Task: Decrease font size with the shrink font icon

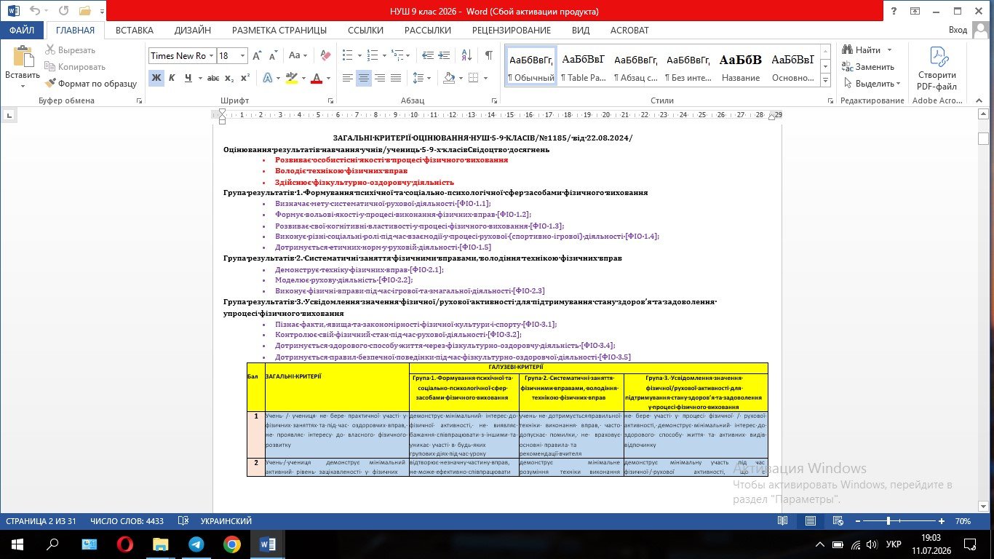Action: pos(275,55)
